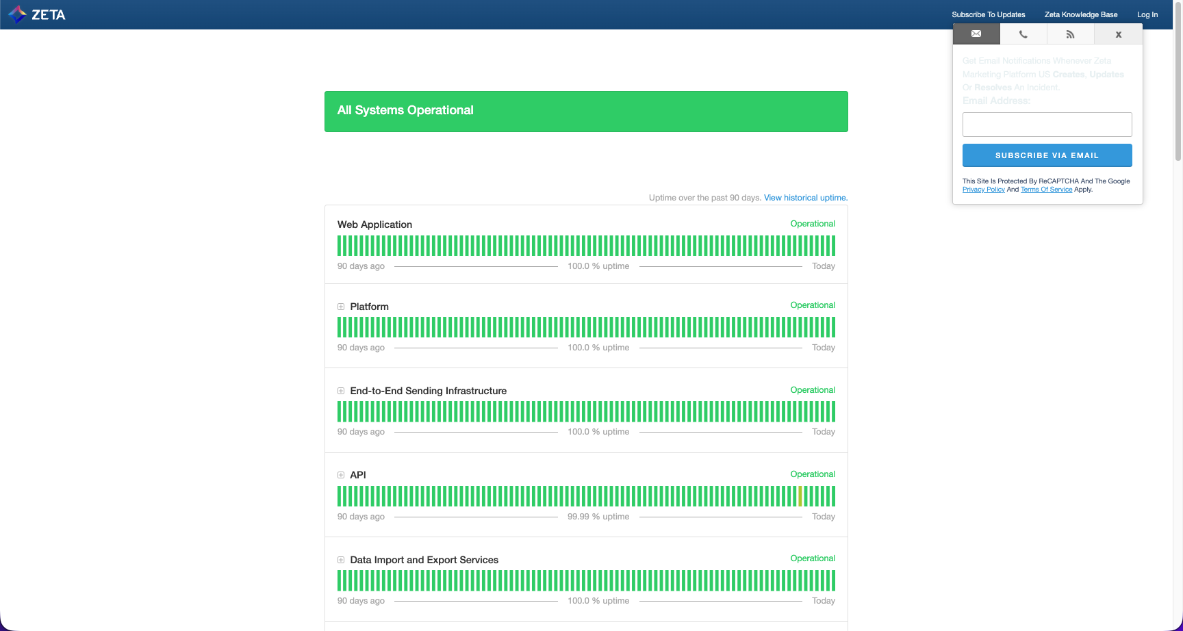1183x631 pixels.
Task: Expand Data Import and Export Services
Action: pos(341,560)
